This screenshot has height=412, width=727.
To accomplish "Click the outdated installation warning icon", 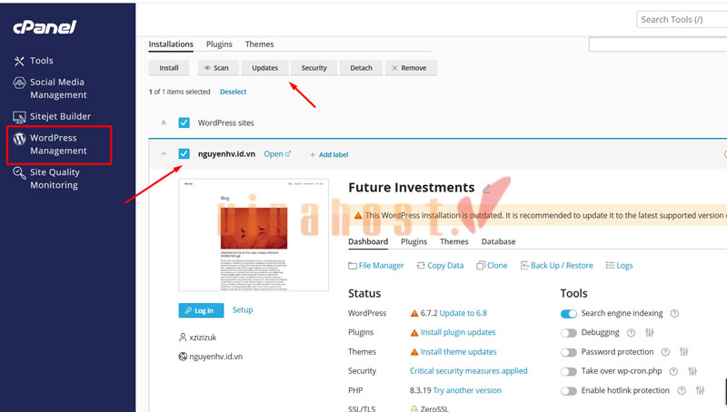I will pos(358,216).
